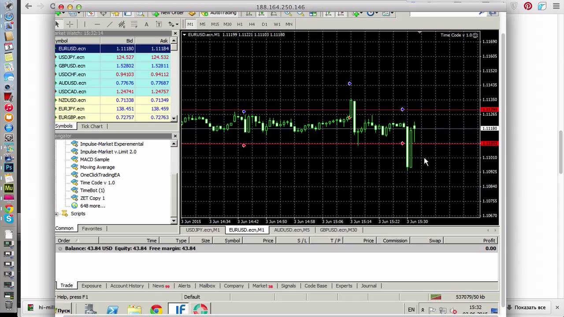Screen dimensions: 564x317
Task: Open the Account History terminal tab
Action: [x=127, y=286]
